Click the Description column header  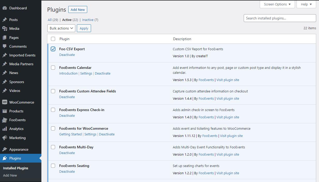coord(182,39)
